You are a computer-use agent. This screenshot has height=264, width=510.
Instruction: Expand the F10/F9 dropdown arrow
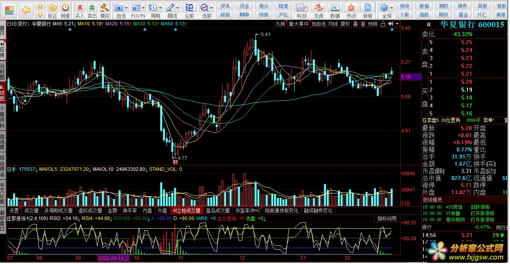tap(143, 8)
